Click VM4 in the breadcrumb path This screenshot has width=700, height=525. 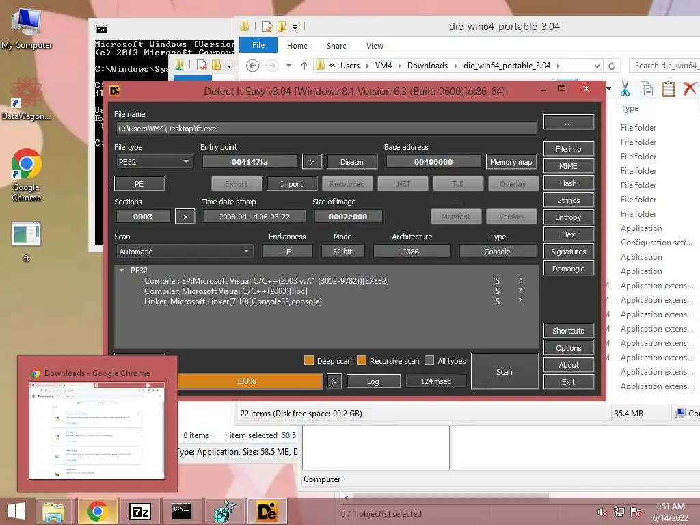tap(383, 66)
